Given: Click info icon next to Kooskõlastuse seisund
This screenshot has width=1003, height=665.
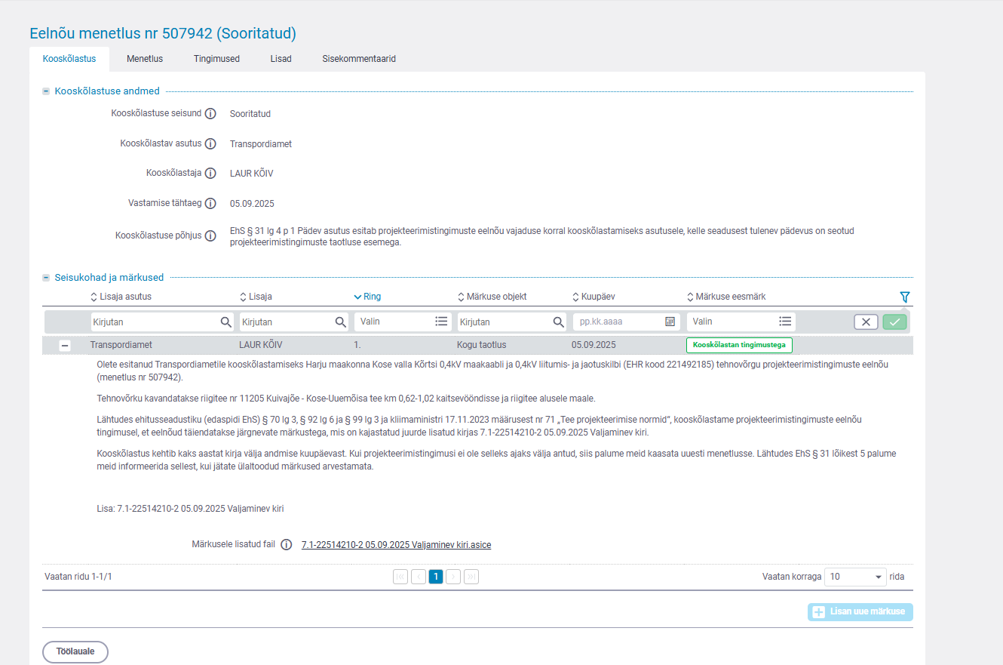Looking at the screenshot, I should pos(210,114).
